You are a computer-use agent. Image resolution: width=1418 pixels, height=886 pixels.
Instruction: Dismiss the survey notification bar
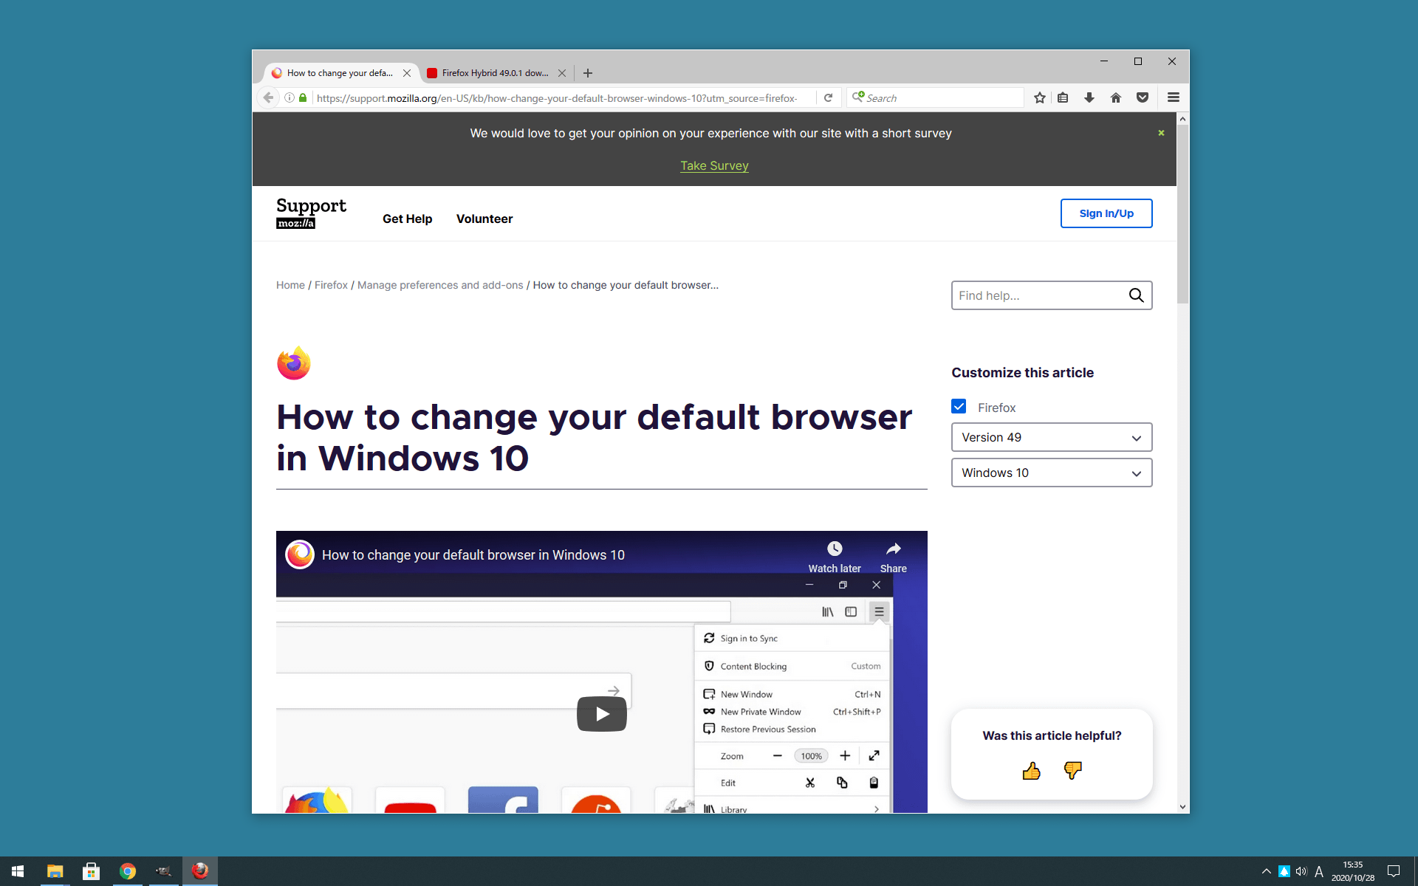tap(1162, 131)
